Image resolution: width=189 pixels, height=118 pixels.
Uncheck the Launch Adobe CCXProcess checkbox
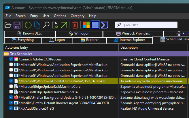11,59
